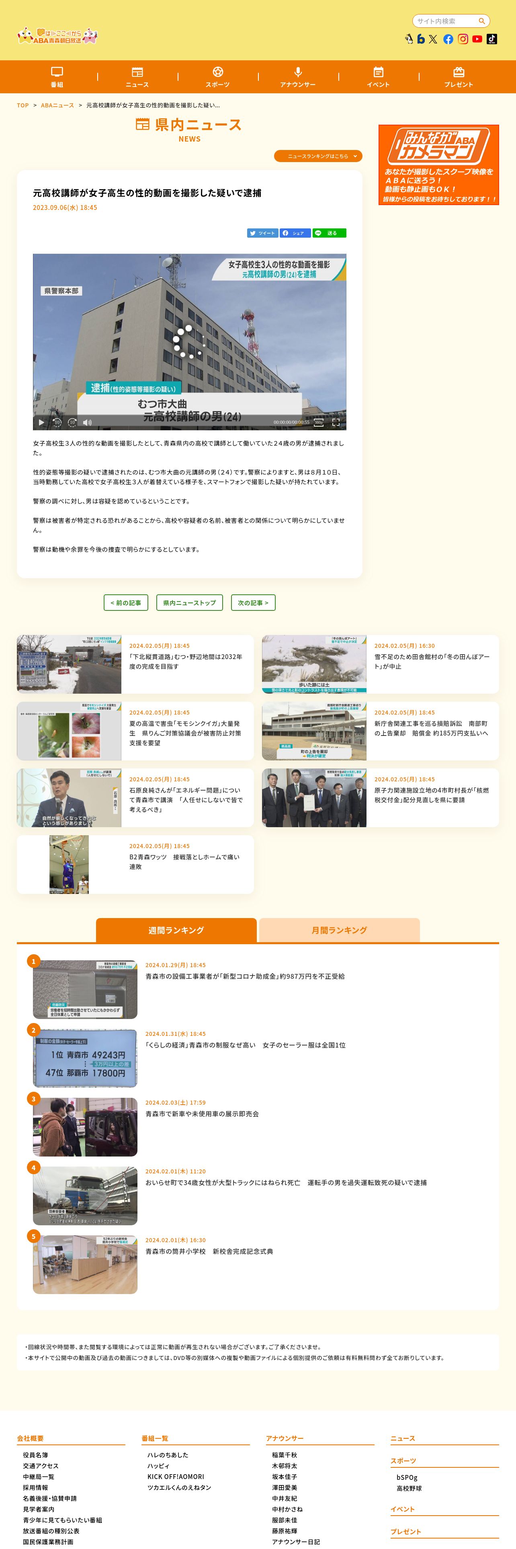
Task: Open rank 3 新車展示即売会 article
Action: [202, 1113]
